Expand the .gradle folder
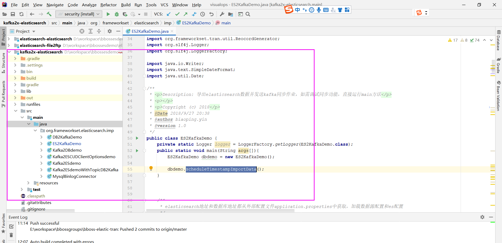Image resolution: width=502 pixels, height=243 pixels. (x=15, y=58)
